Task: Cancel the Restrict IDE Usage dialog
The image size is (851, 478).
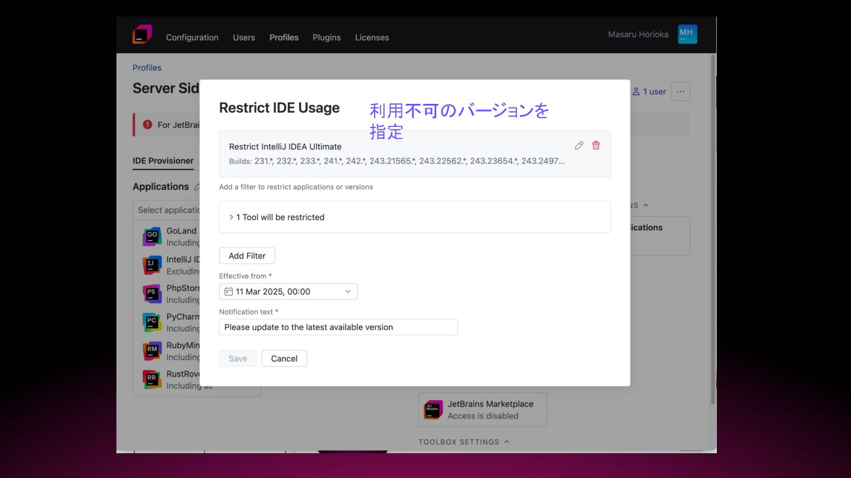Action: click(284, 358)
